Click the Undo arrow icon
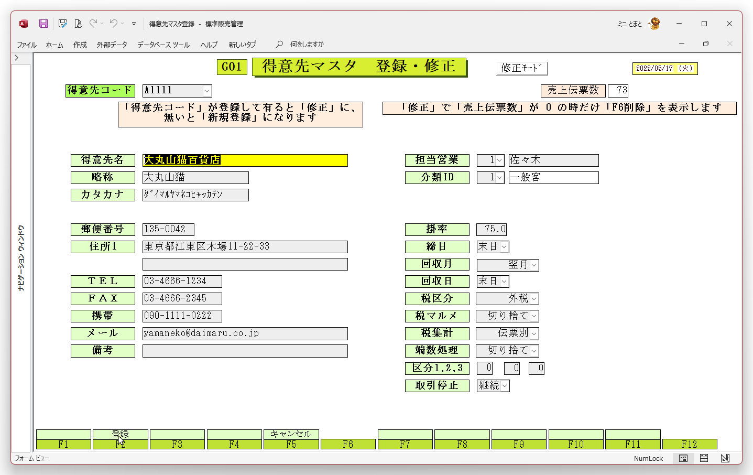This screenshot has width=753, height=475. coord(113,24)
